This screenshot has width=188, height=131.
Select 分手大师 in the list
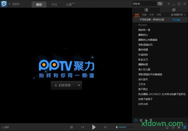click(x=143, y=104)
